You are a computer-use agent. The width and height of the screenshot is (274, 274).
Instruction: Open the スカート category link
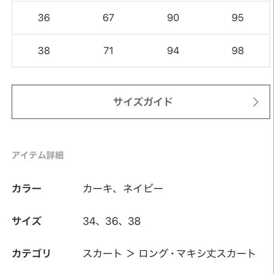tap(102, 254)
